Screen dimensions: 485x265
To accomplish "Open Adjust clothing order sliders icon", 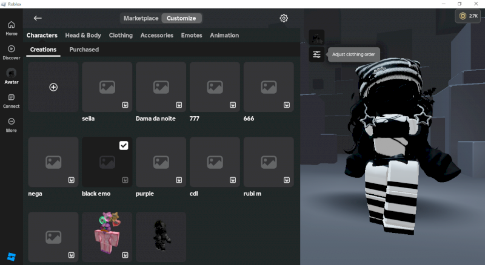I will point(316,54).
